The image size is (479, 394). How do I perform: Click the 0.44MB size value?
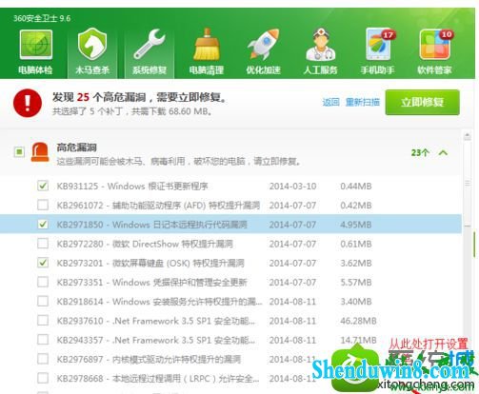click(x=356, y=186)
